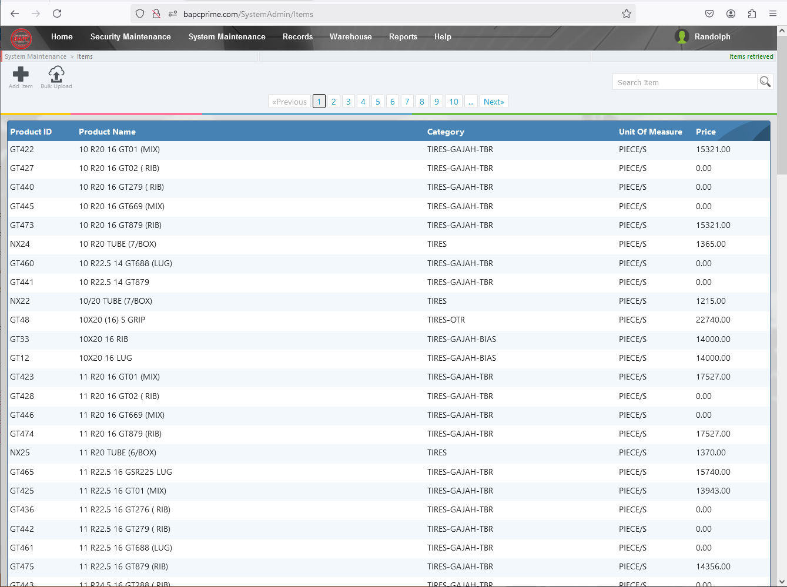Go back using the browser back arrow

pyautogui.click(x=15, y=14)
